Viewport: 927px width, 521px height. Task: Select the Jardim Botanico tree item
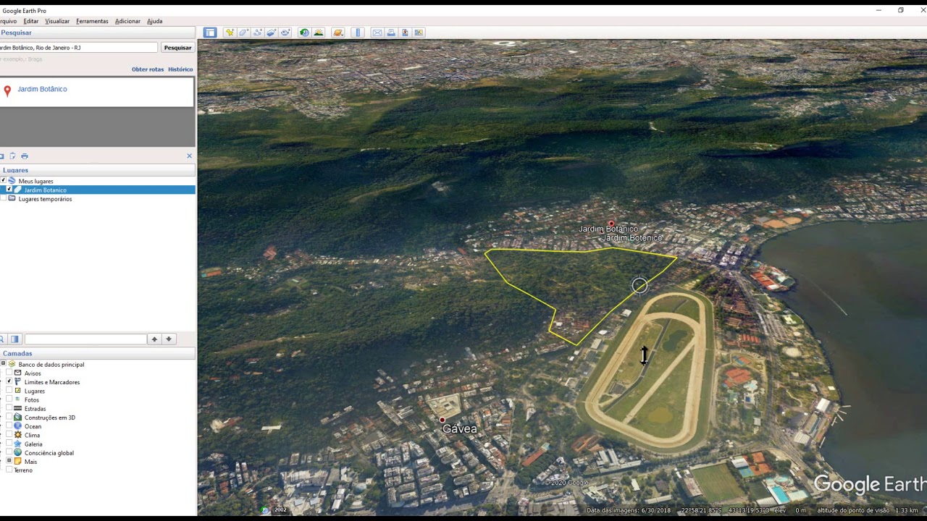click(45, 190)
